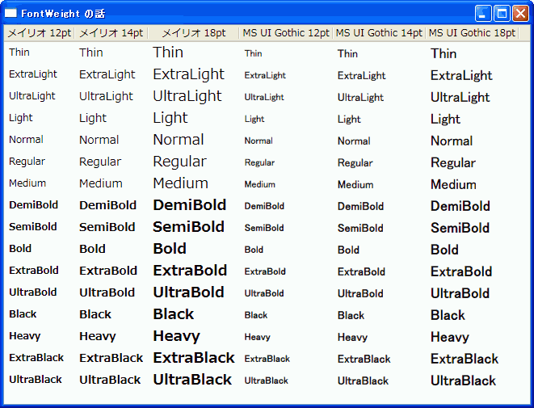Select Medium in the MS UI Gothic 12pt column
The height and width of the screenshot is (408, 534).
(x=260, y=184)
